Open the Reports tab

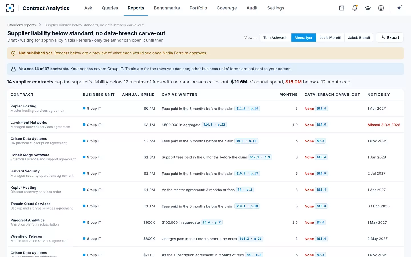[136, 8]
